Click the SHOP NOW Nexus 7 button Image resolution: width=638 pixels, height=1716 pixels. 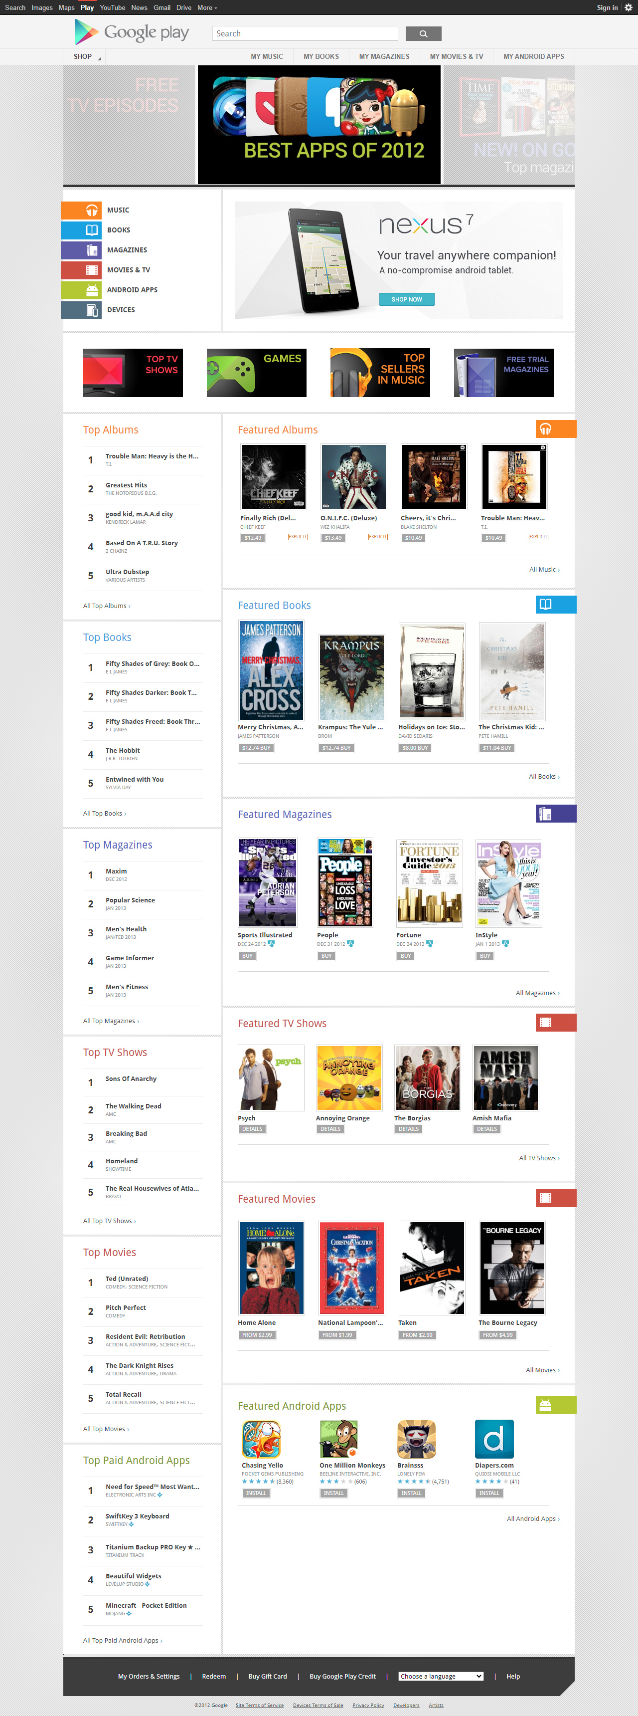pos(407,299)
